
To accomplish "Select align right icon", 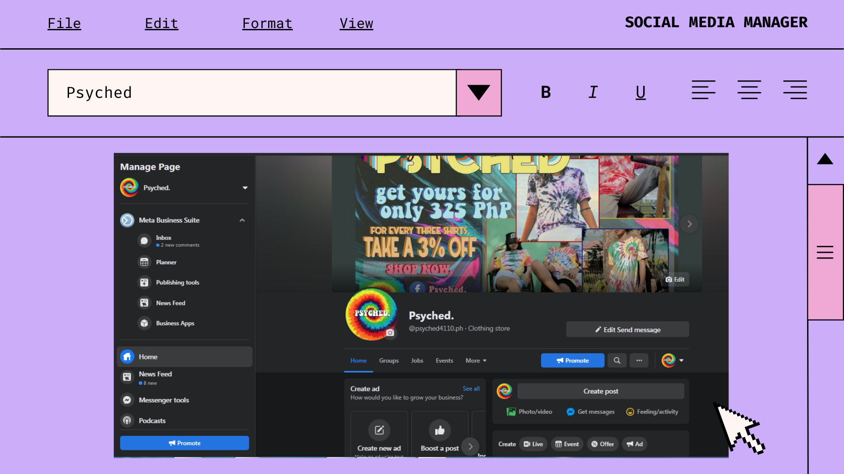I will tap(795, 90).
